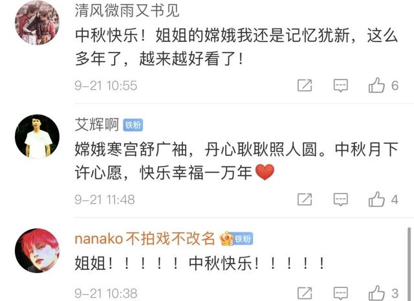Tap the crown badge beside nanako's name
The image size is (414, 301).
[226, 238]
